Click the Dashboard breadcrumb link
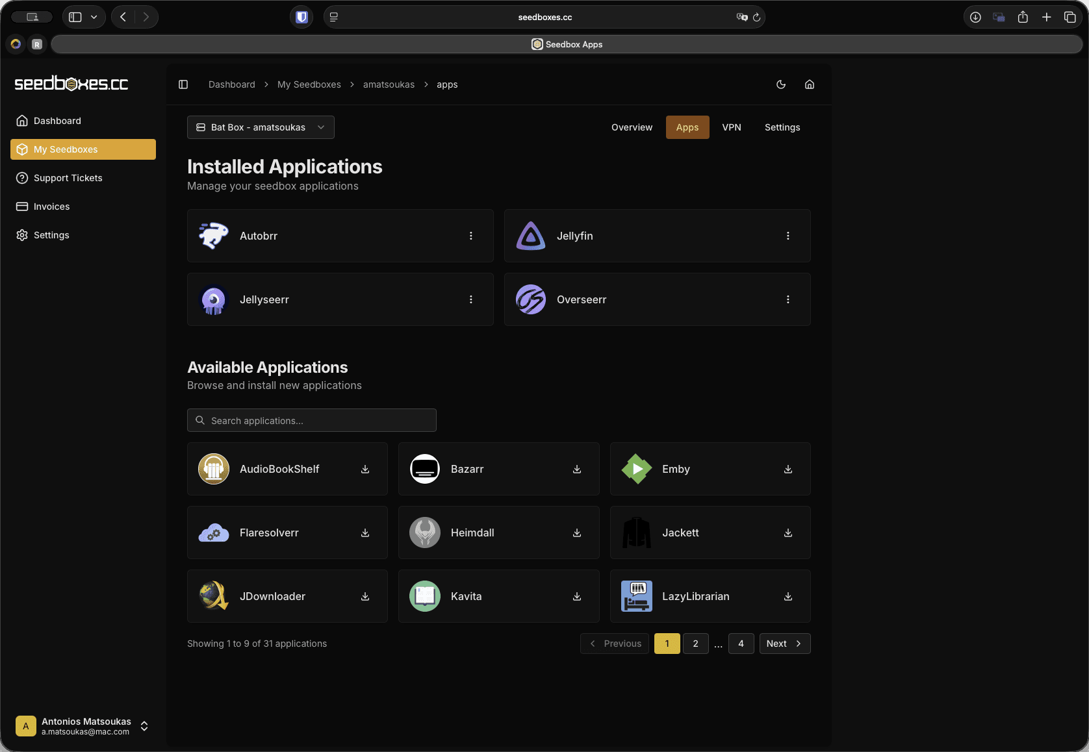The image size is (1089, 752). tap(232, 84)
